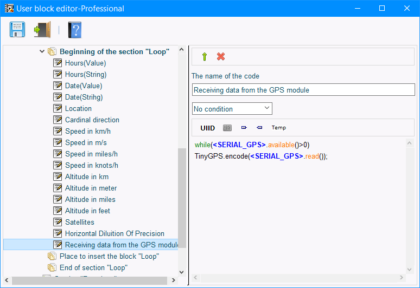Select Speed in km/h item
The height and width of the screenshot is (288, 420).
pyautogui.click(x=88, y=131)
